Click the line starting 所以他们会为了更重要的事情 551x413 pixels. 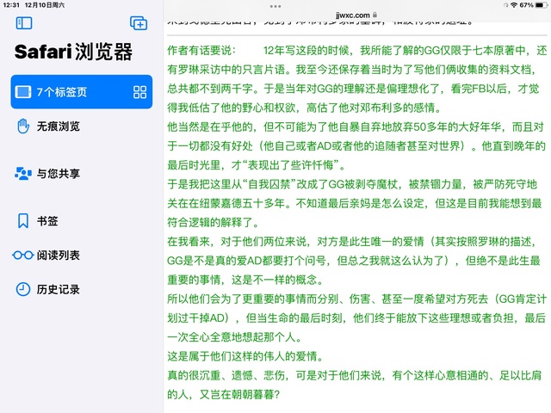[357, 299]
